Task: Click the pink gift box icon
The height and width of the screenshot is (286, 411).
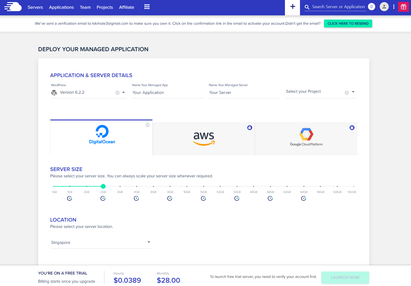Action: pyautogui.click(x=403, y=7)
